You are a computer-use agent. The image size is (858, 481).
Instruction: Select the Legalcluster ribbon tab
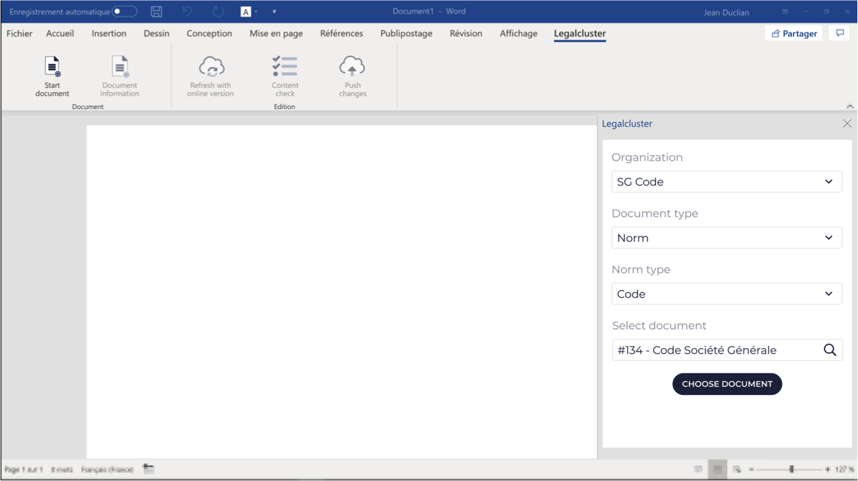(x=580, y=34)
